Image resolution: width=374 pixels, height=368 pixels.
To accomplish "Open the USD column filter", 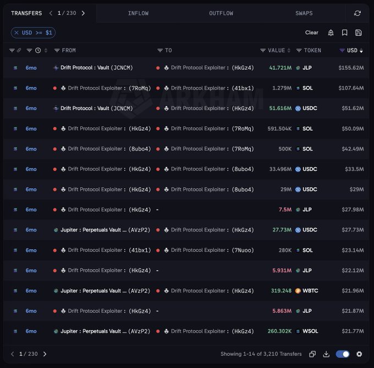I will click(342, 50).
